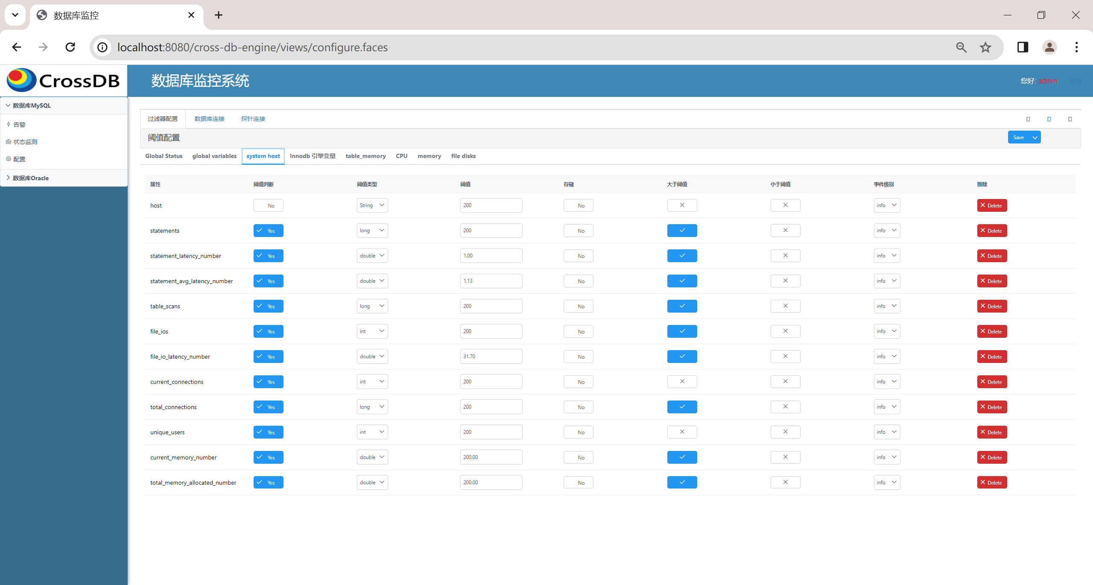1093x585 pixels.
Task: Bookmark this page with star icon
Action: 985,47
